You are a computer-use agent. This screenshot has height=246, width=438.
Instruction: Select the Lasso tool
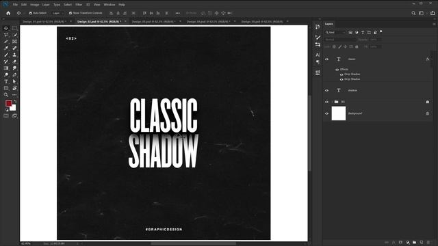tap(6, 35)
